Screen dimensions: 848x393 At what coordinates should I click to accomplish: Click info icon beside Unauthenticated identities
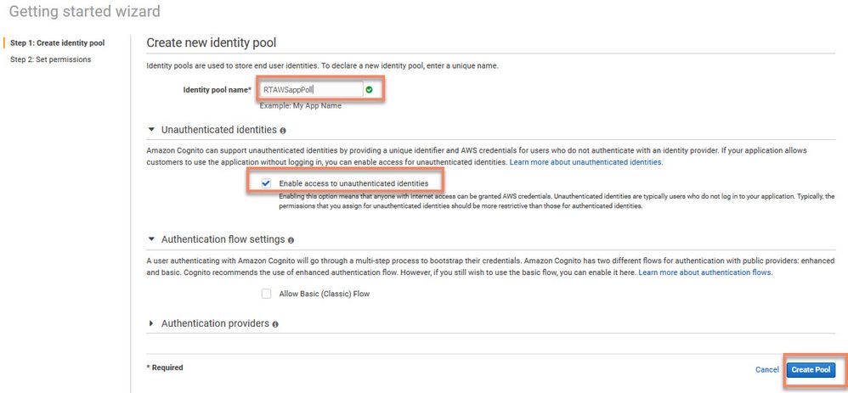283,131
